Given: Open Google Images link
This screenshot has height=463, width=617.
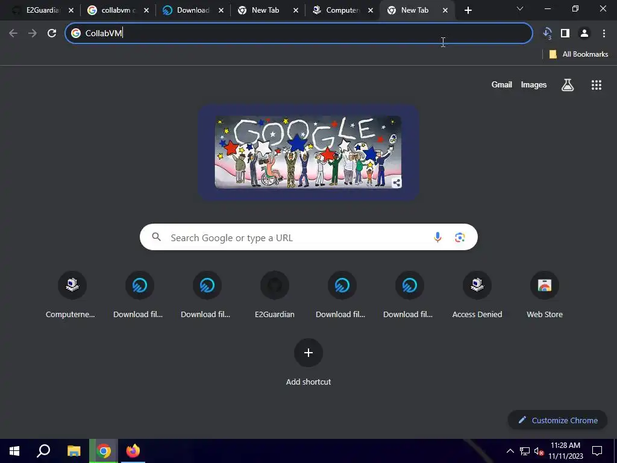Looking at the screenshot, I should click(x=534, y=84).
